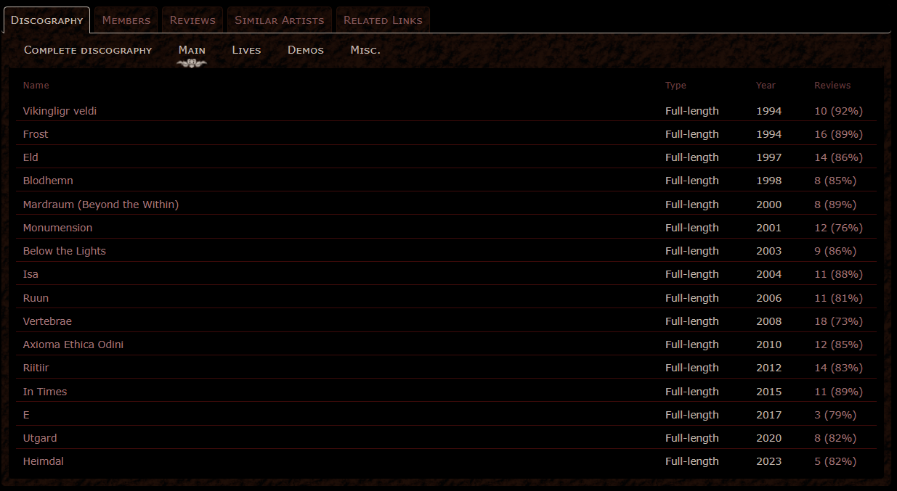897x491 pixels.
Task: Show the Lives sub-tab
Action: pos(246,50)
